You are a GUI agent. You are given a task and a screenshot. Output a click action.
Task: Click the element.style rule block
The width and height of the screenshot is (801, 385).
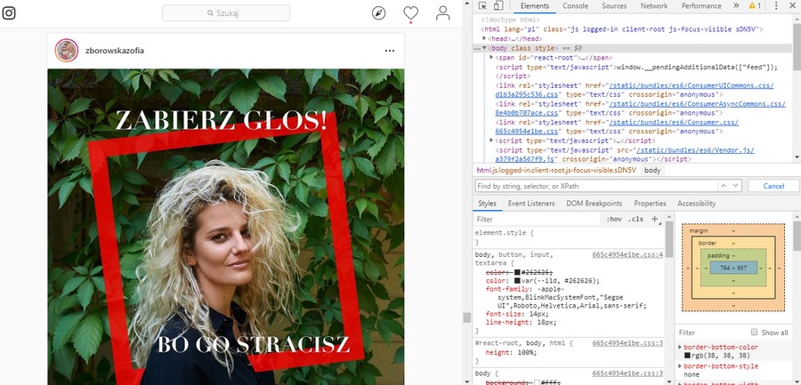[569, 237]
